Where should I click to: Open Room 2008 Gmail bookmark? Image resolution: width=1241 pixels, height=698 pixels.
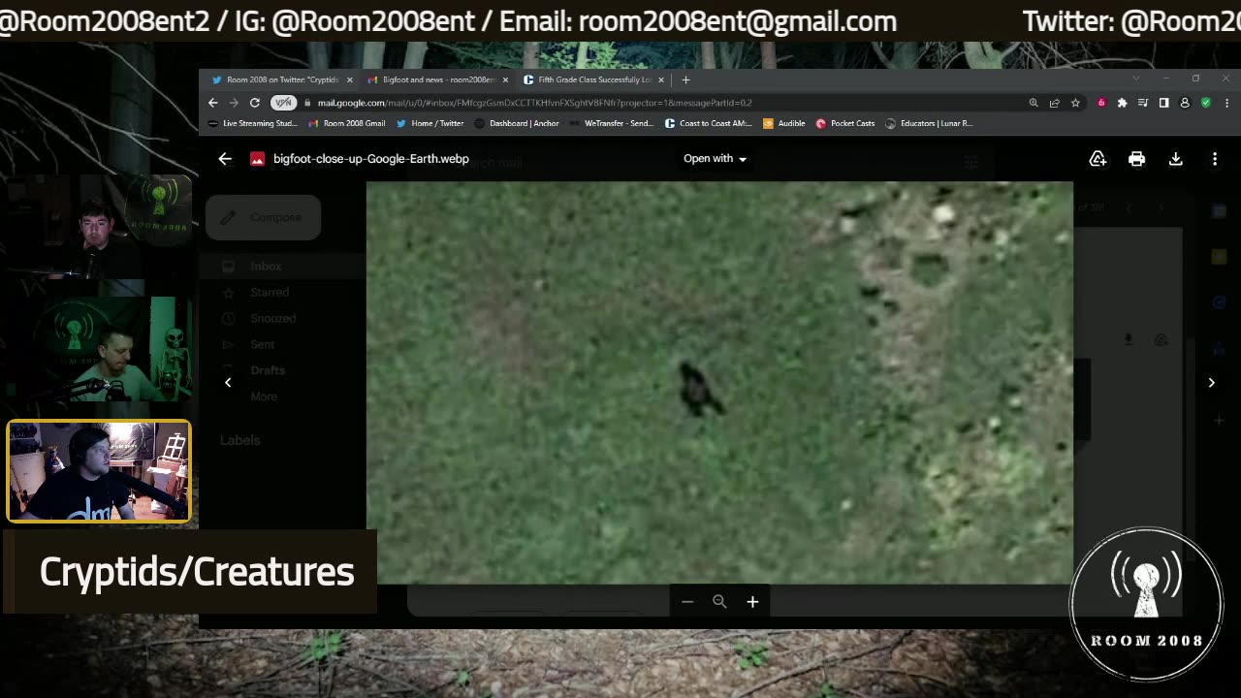pos(347,123)
